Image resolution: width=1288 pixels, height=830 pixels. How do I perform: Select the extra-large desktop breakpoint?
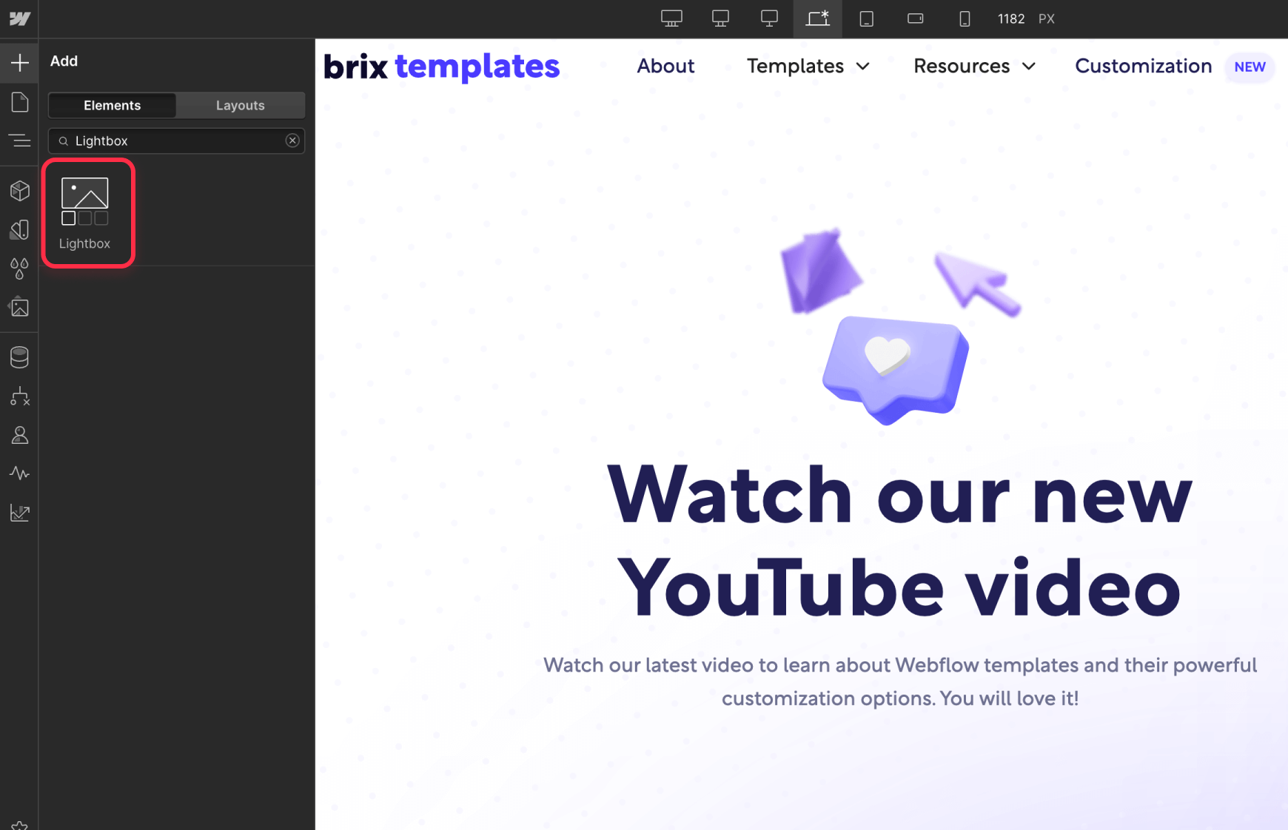tap(671, 18)
